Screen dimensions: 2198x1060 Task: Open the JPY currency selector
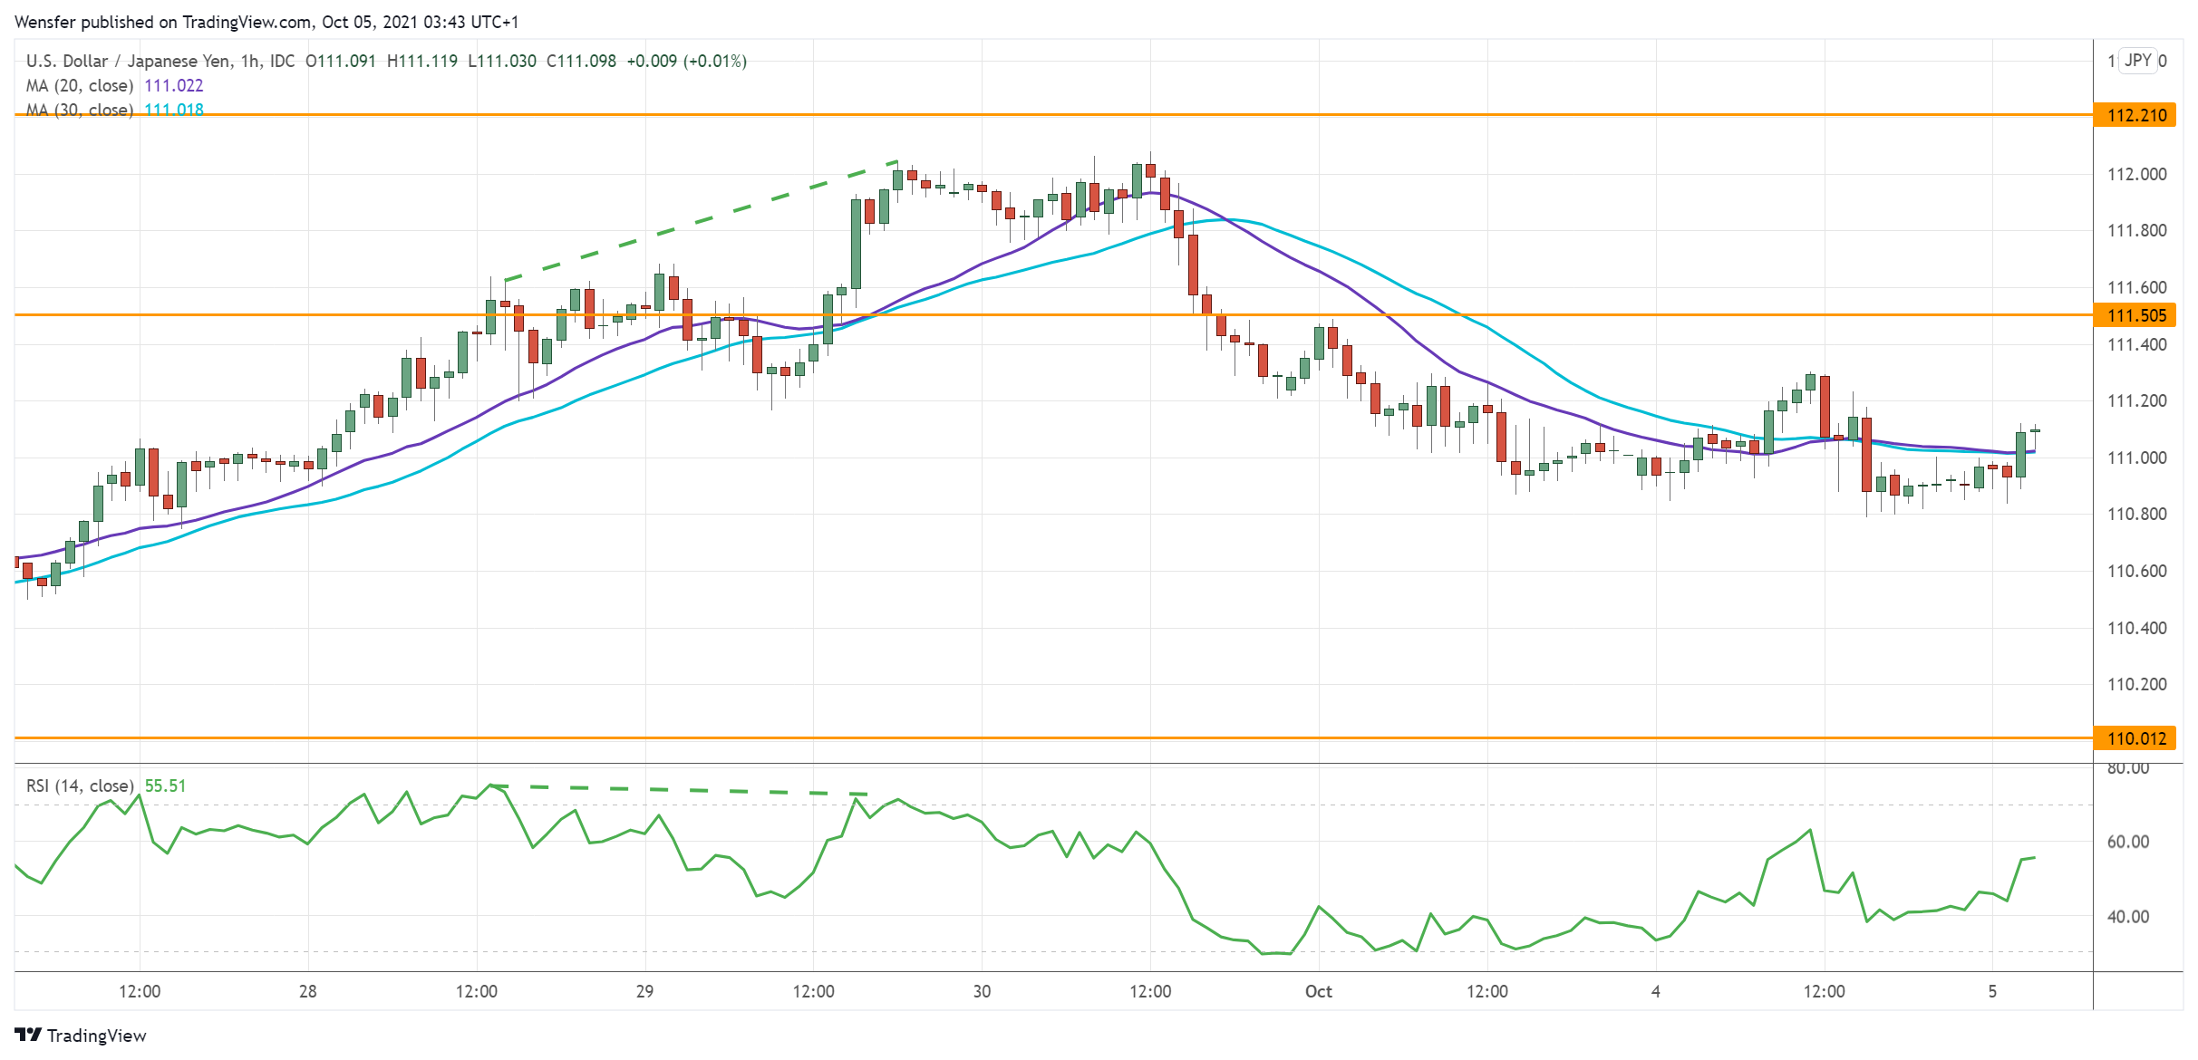point(2137,61)
